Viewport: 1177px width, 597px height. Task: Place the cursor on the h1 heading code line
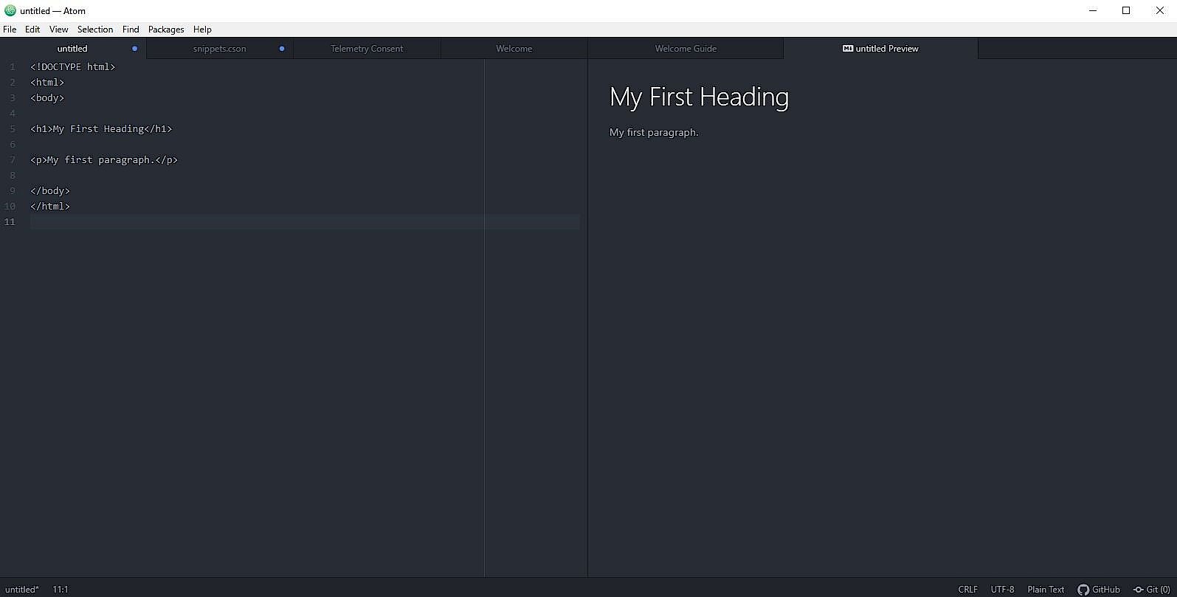click(x=101, y=129)
